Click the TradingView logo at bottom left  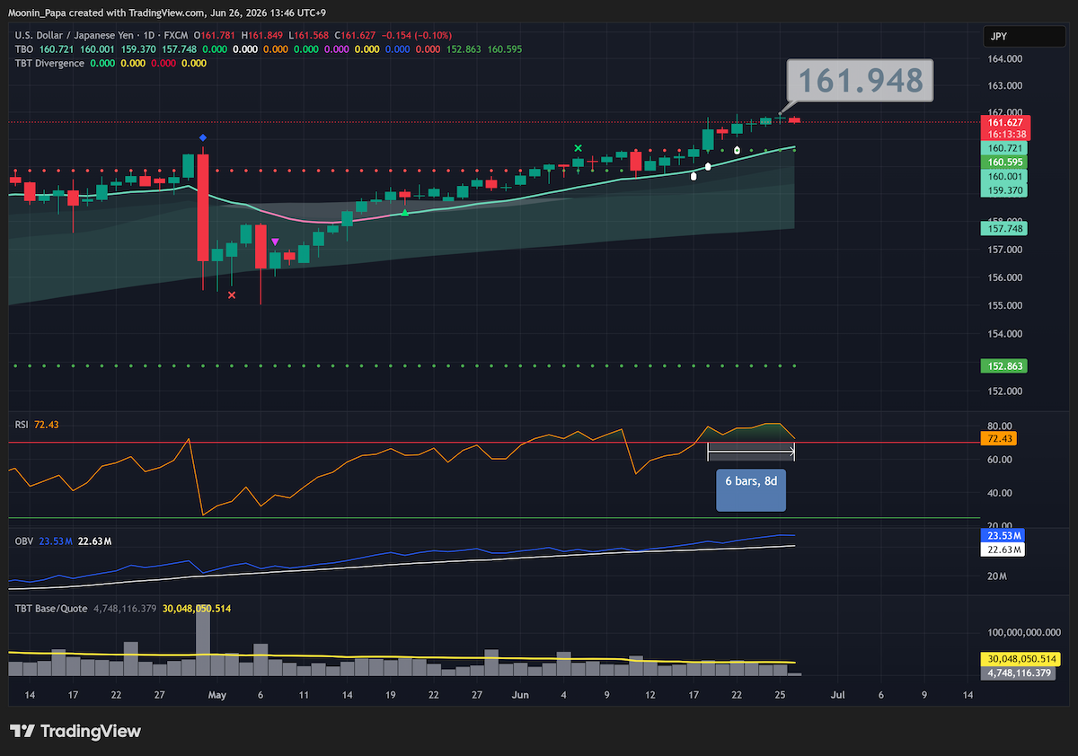click(75, 732)
